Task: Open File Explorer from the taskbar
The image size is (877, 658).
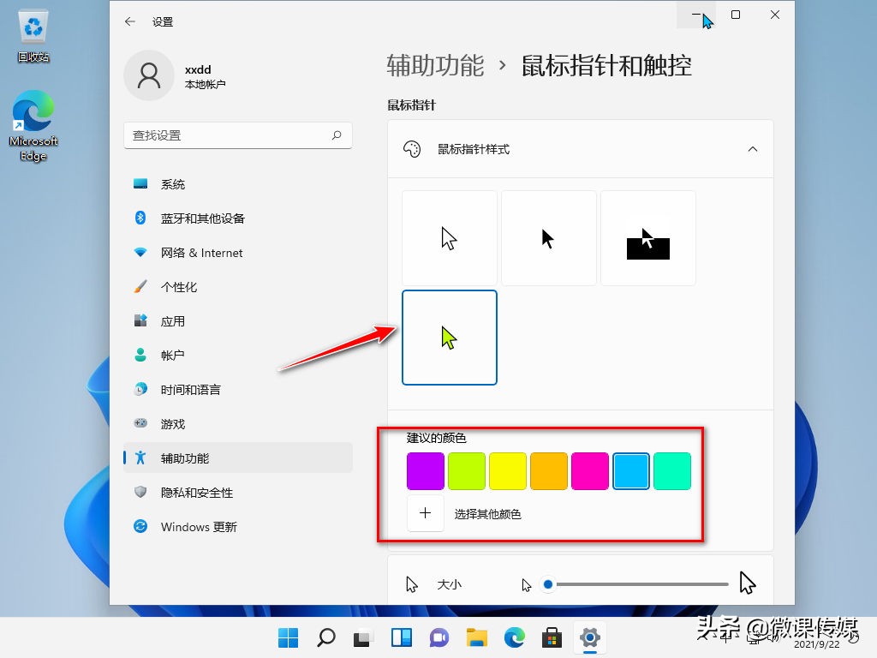Action: click(476, 637)
